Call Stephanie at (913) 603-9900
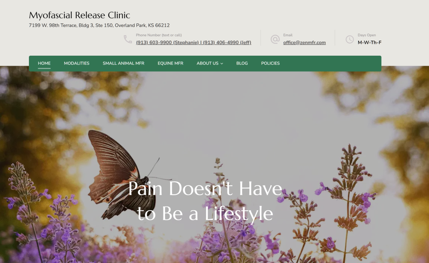 167,42
